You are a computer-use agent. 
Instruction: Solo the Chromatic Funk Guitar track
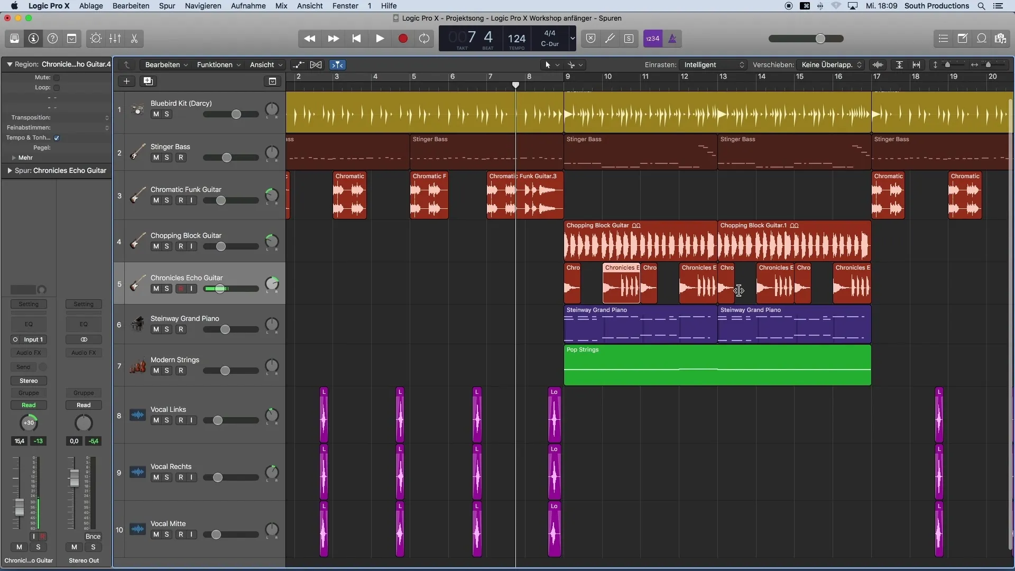pos(165,201)
